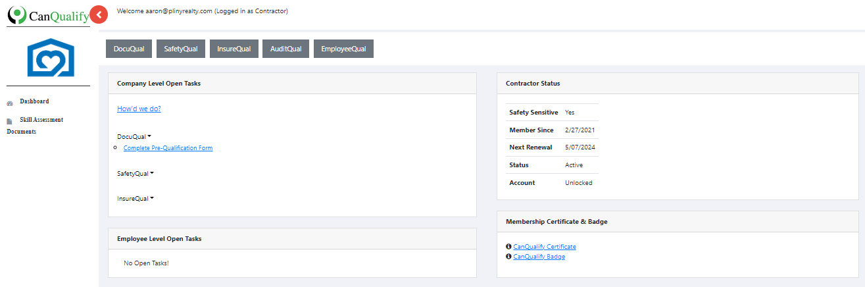The width and height of the screenshot is (865, 287).
Task: Click Next Renewal date 5/07/2024
Action: pyautogui.click(x=580, y=147)
